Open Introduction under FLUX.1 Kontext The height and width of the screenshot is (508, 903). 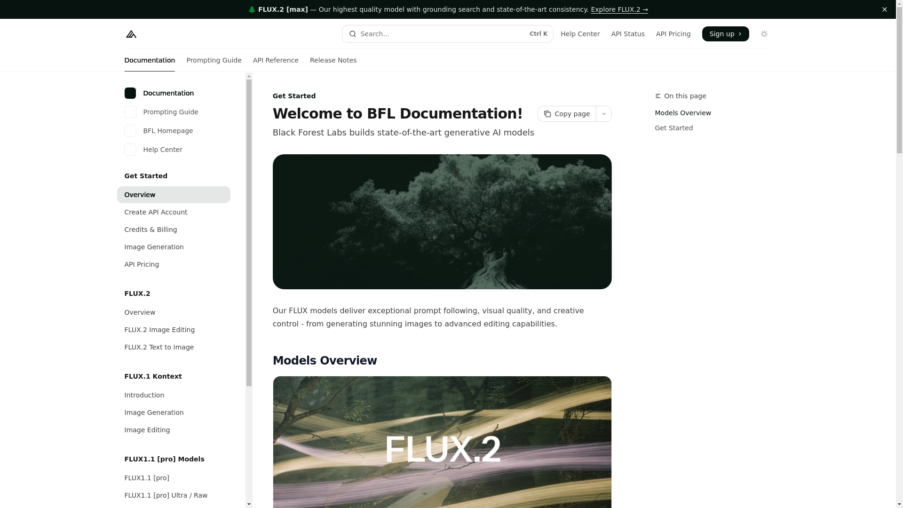[174, 395]
